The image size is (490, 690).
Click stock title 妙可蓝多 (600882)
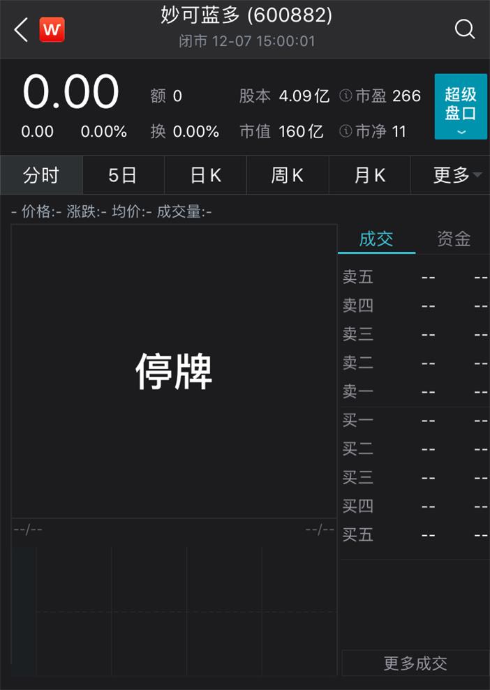pyautogui.click(x=246, y=15)
